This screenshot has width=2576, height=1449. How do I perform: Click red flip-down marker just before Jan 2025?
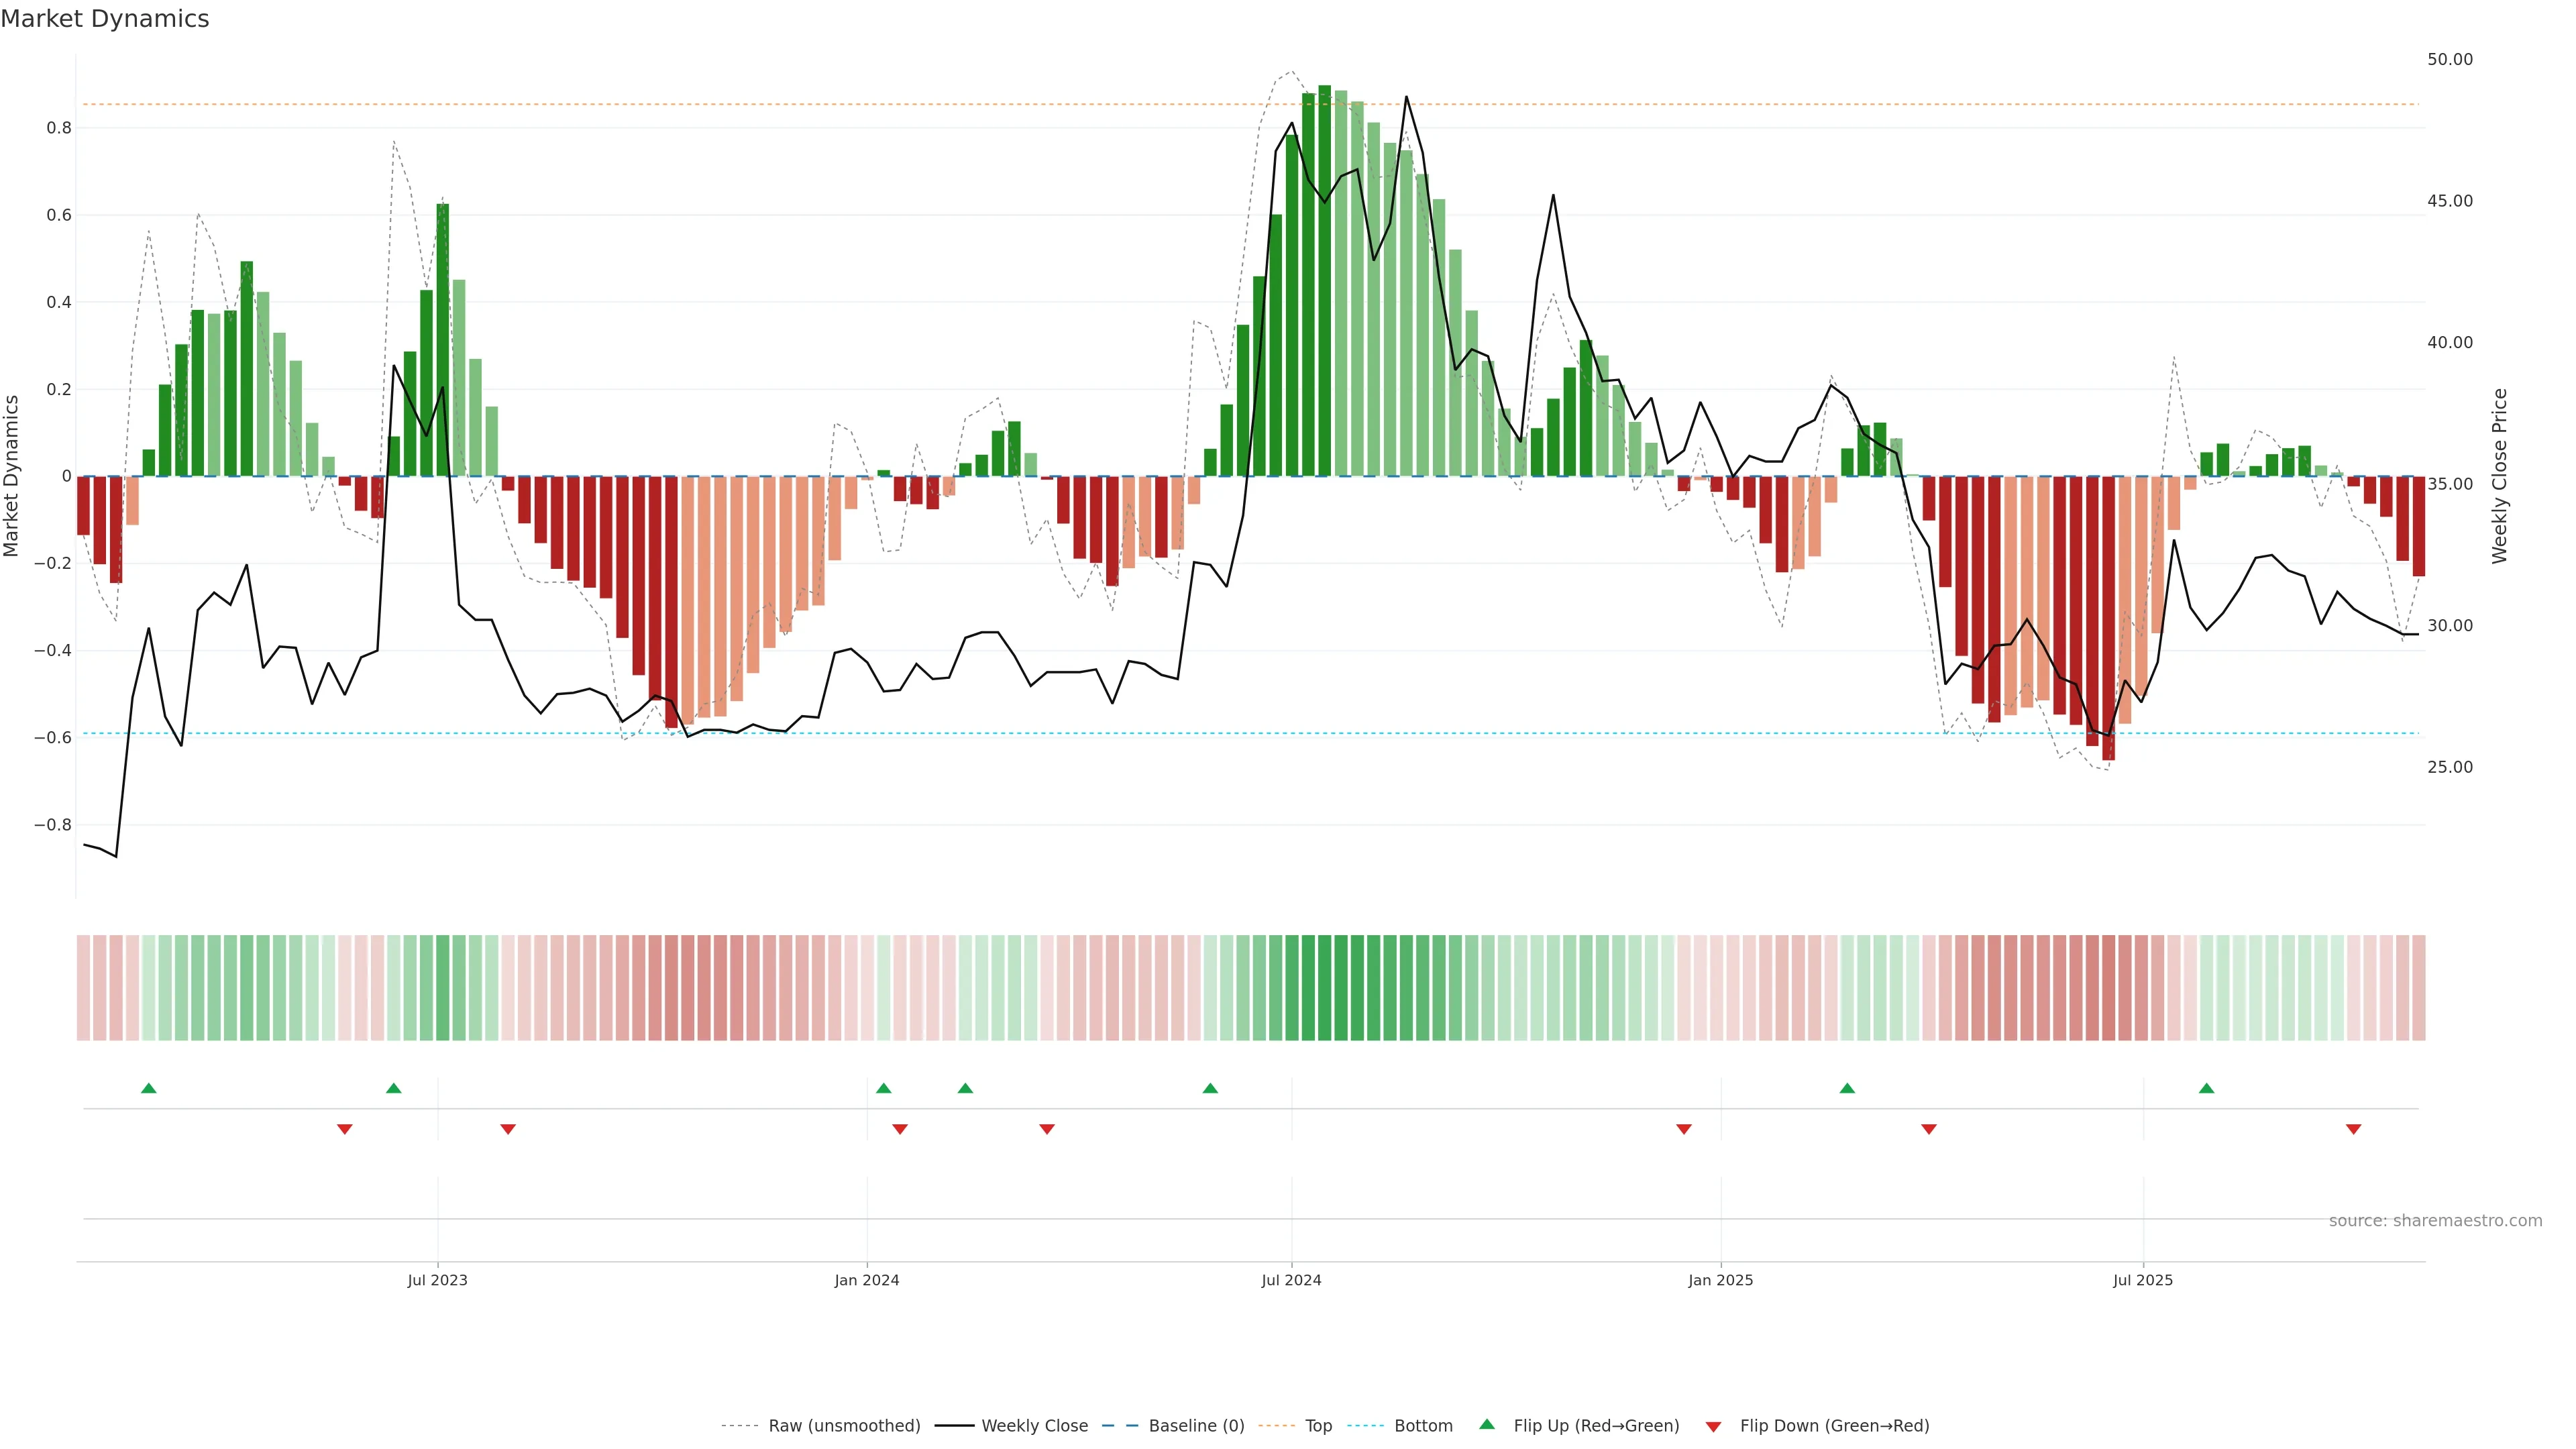[x=1684, y=1129]
